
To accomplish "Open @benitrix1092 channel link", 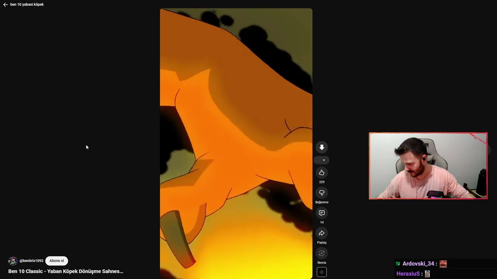I will 31,261.
